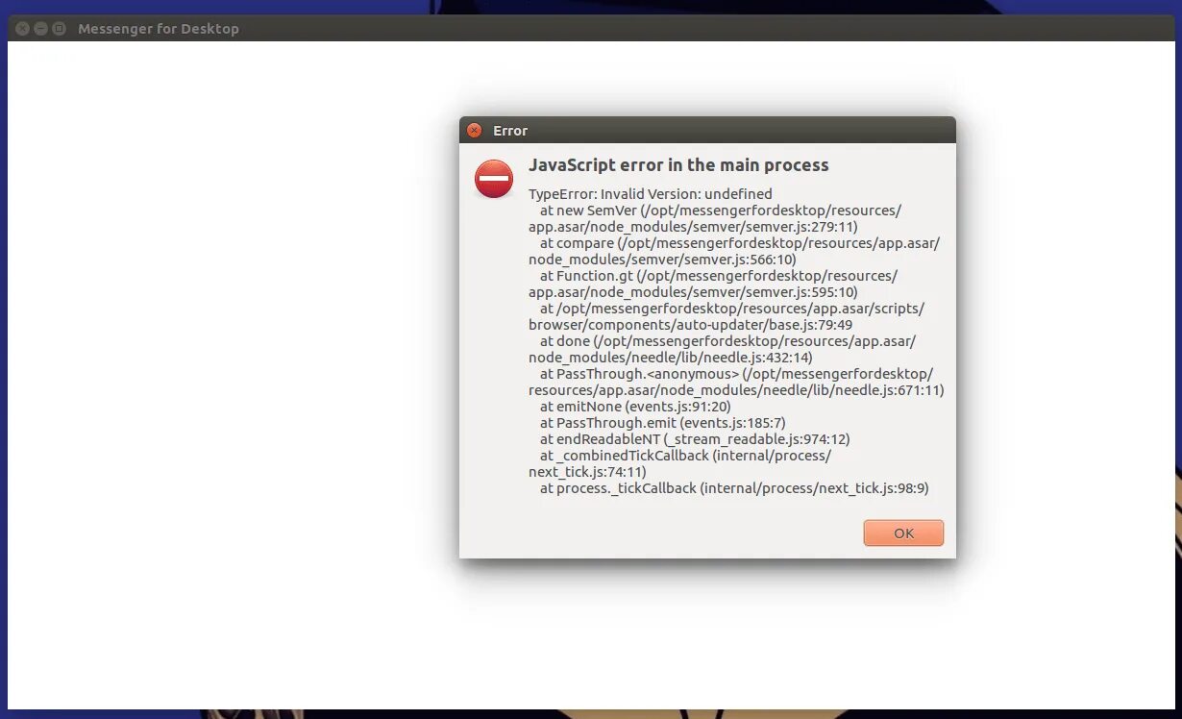This screenshot has width=1182, height=719.
Task: Close the Messenger for Desktop window
Action: coord(23,29)
